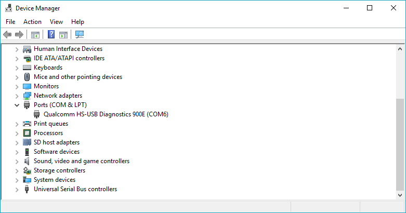
Task: Open the Action menu
Action: (32, 22)
